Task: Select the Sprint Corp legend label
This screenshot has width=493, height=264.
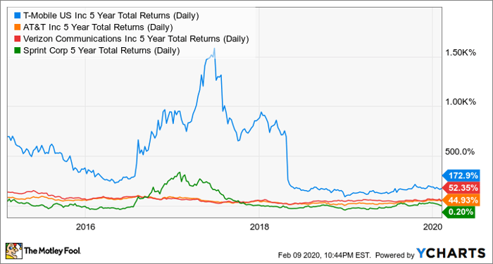Action: [101, 50]
